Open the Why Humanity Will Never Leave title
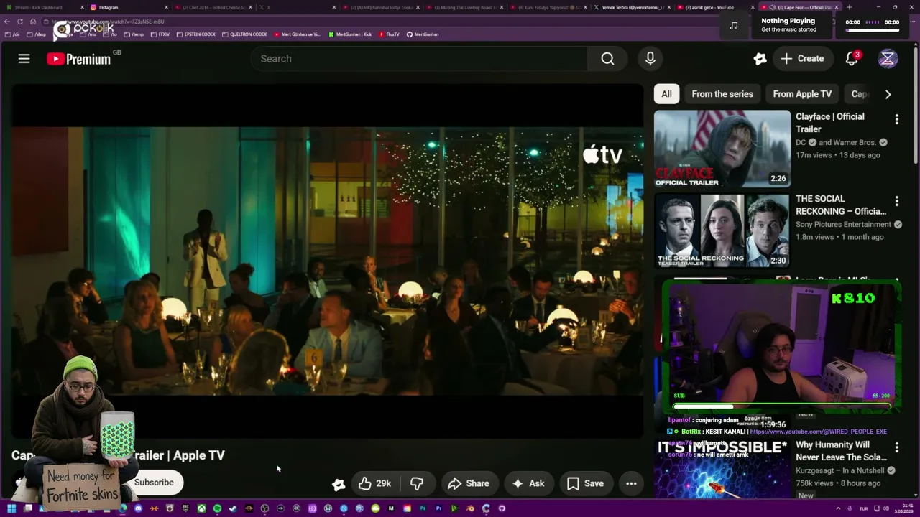Screen dimensions: 920x517 (841, 451)
